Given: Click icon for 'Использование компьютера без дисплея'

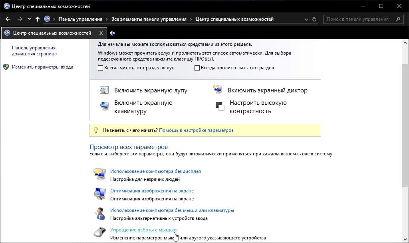Looking at the screenshot, I should tap(99, 174).
